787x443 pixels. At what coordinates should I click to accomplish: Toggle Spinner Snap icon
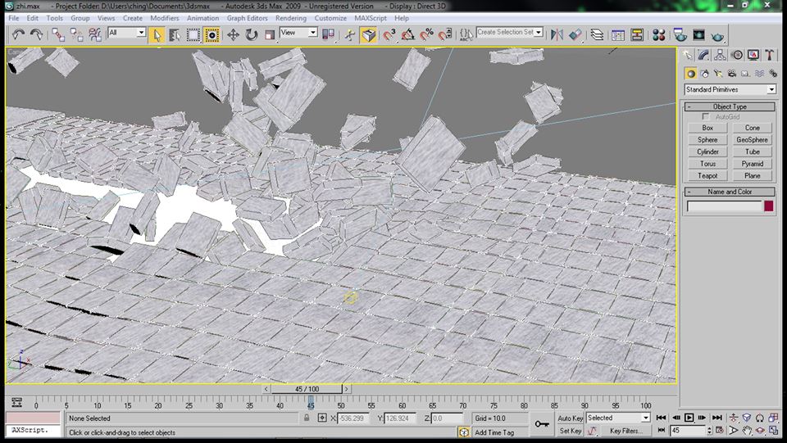pos(444,34)
